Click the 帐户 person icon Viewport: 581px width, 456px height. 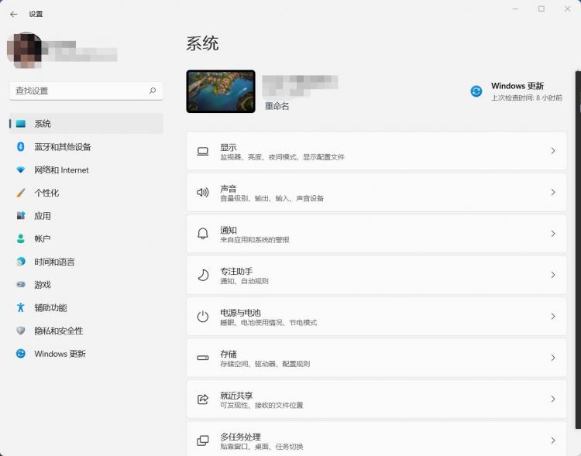pos(21,238)
